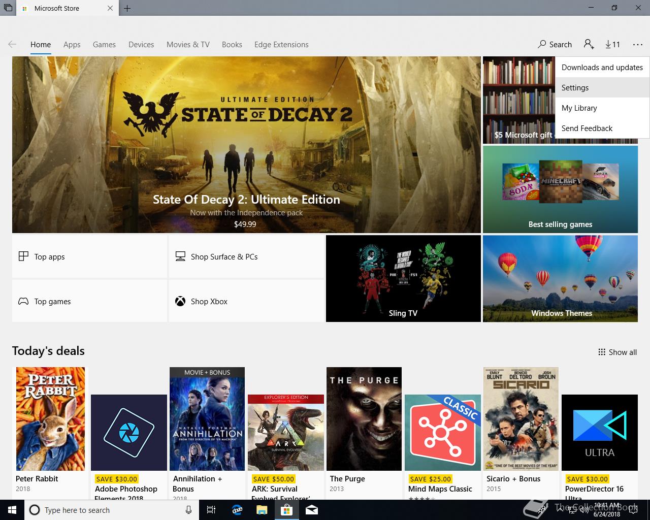Open Task View from the taskbar
This screenshot has height=520, width=650.
(x=212, y=510)
